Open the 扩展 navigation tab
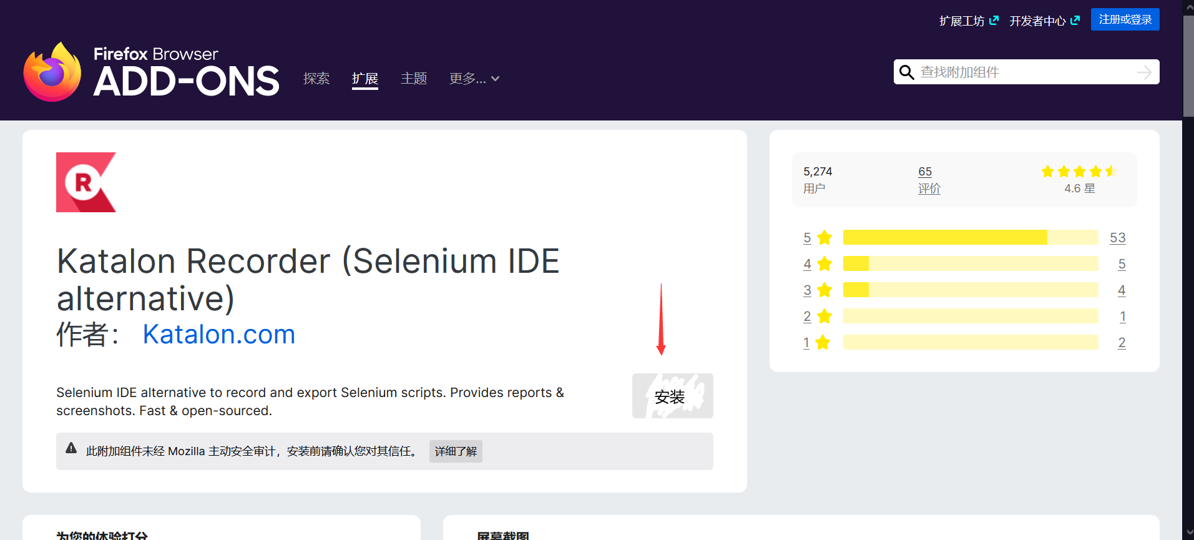The width and height of the screenshot is (1194, 540). 365,79
